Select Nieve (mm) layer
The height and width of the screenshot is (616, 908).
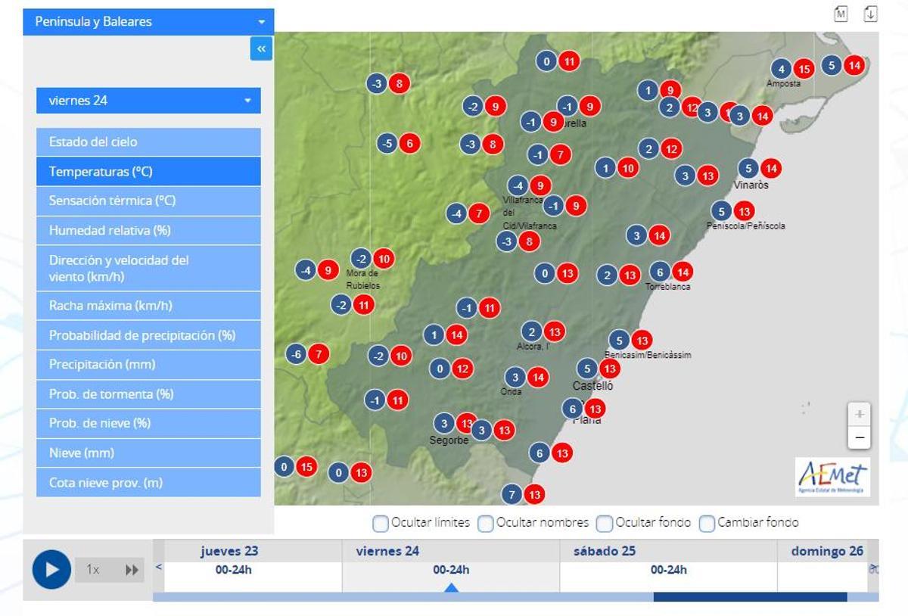[x=148, y=453]
